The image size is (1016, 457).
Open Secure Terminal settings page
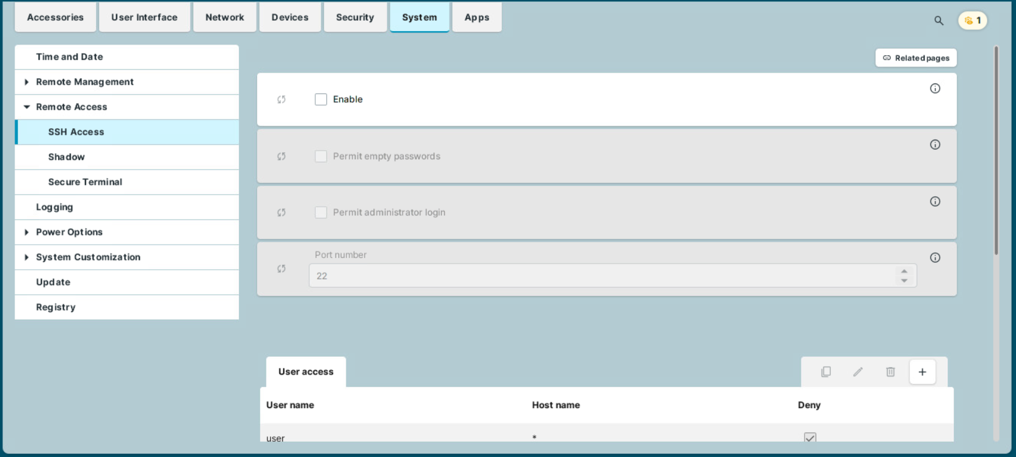85,182
